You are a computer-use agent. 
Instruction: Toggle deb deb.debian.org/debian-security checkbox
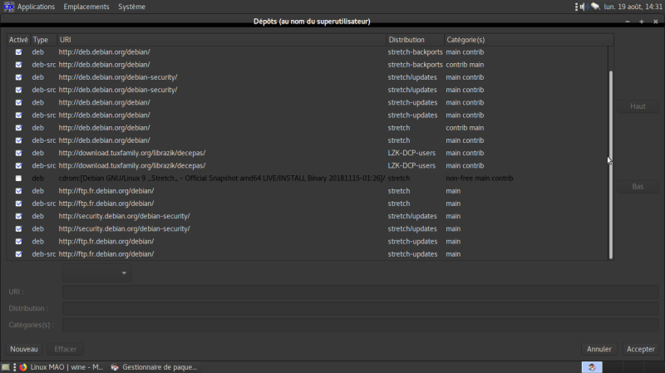tap(18, 77)
